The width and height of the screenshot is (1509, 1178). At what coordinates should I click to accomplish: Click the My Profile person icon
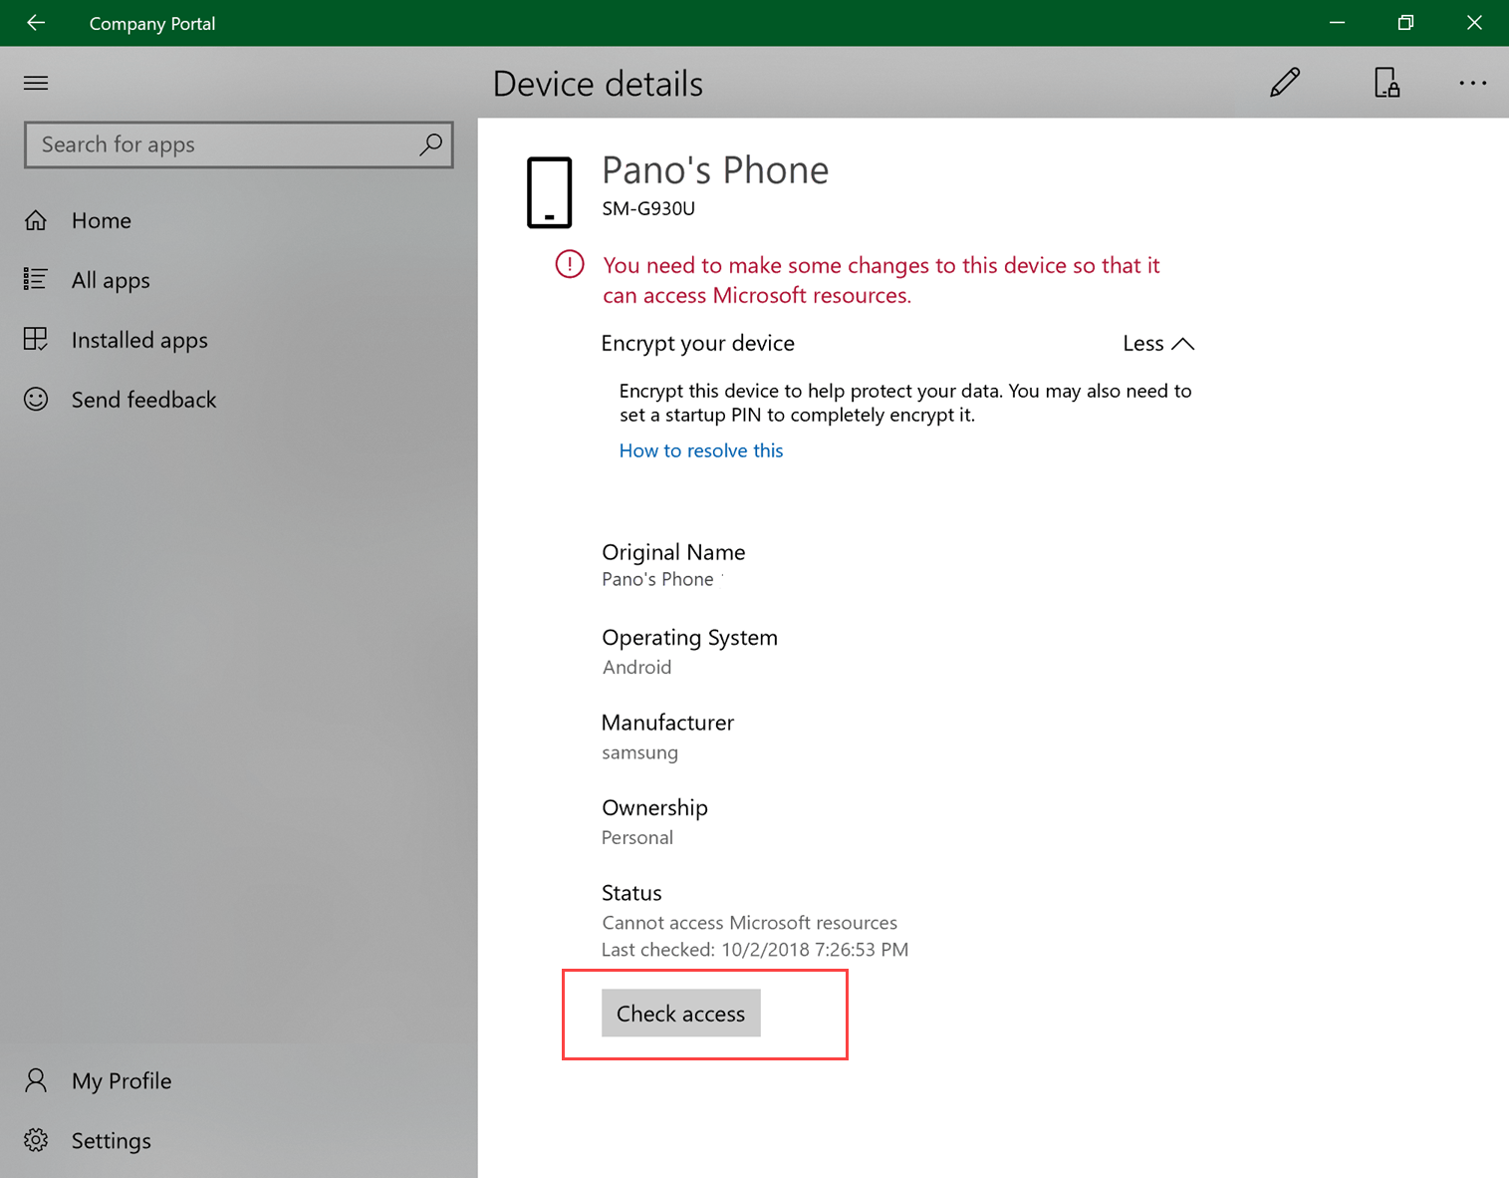35,1080
